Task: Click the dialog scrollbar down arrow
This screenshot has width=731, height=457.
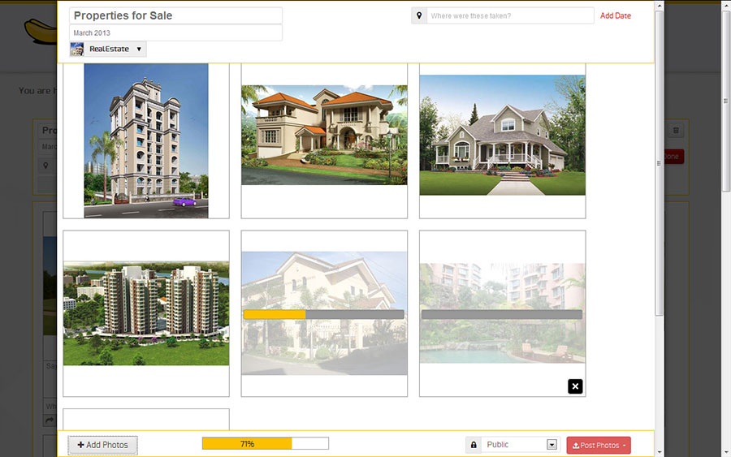Action: coord(660,452)
